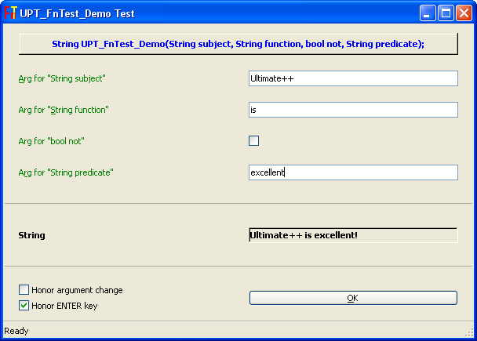Click the UPT FnTest app icon in title bar
This screenshot has width=477, height=341.
click(11, 13)
